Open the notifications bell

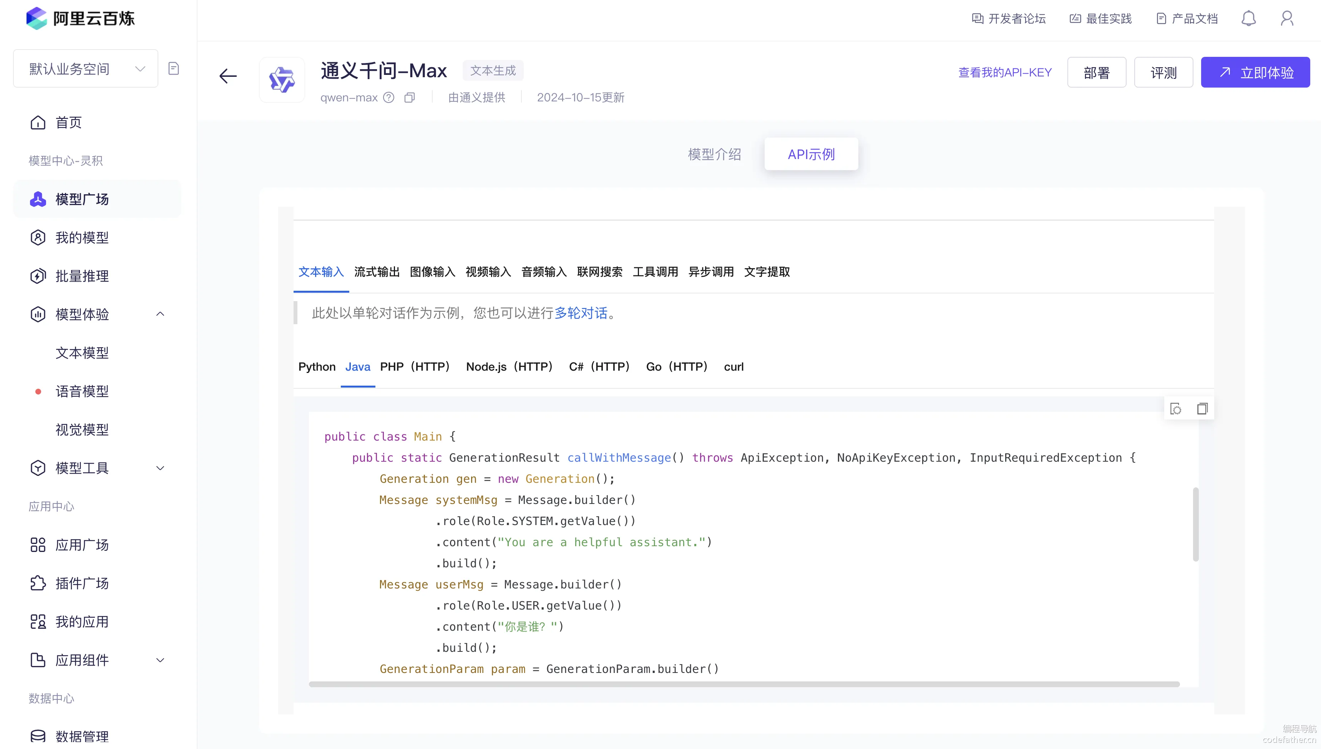[x=1248, y=18]
